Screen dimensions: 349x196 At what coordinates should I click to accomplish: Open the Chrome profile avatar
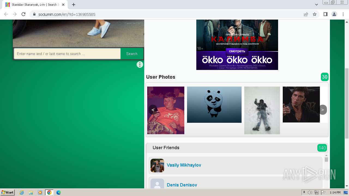tap(334, 14)
